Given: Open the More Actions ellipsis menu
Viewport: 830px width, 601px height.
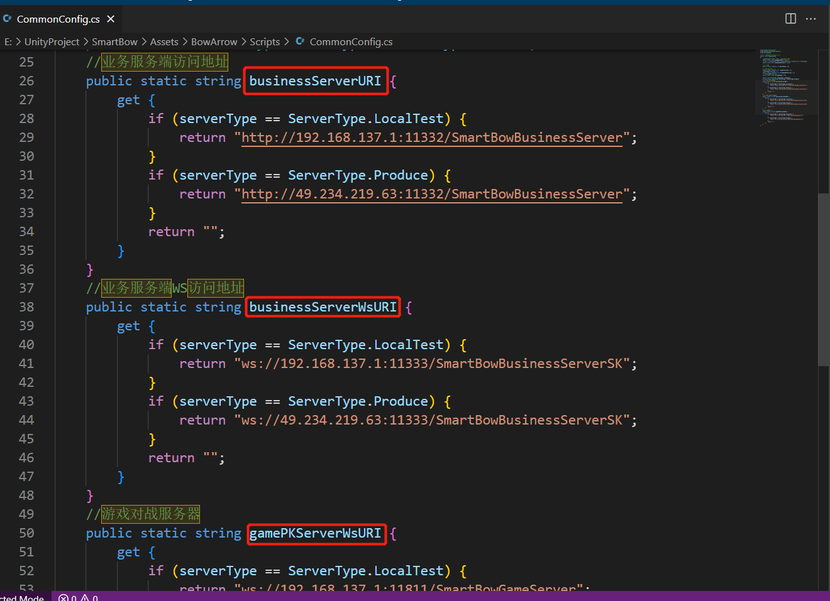Looking at the screenshot, I should click(811, 19).
